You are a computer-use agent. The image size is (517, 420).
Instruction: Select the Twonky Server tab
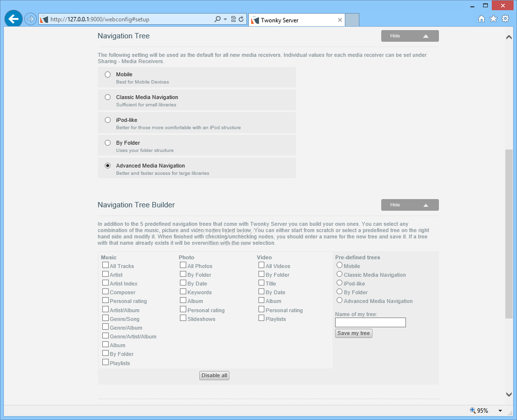[297, 20]
